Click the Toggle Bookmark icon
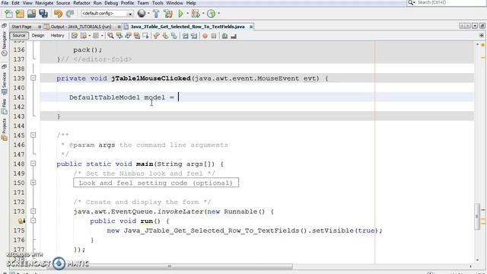 [174, 36]
